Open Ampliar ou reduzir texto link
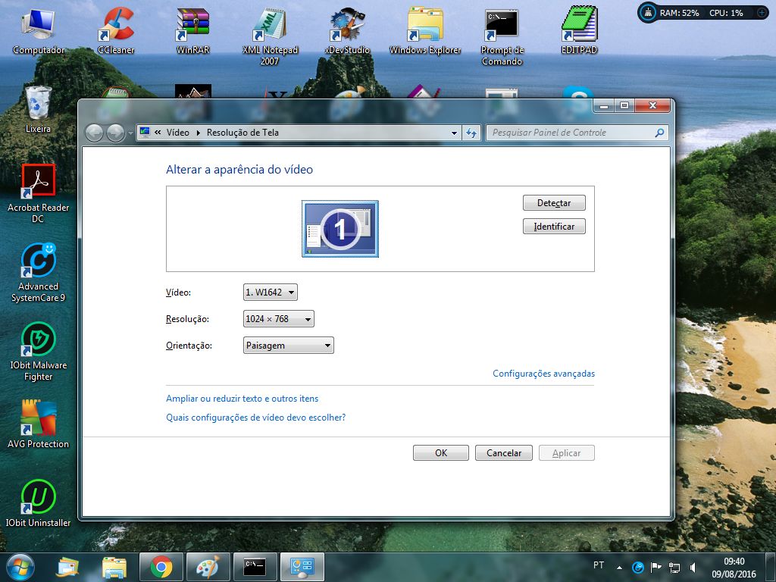Screen dimensions: 776x582 tap(242, 399)
